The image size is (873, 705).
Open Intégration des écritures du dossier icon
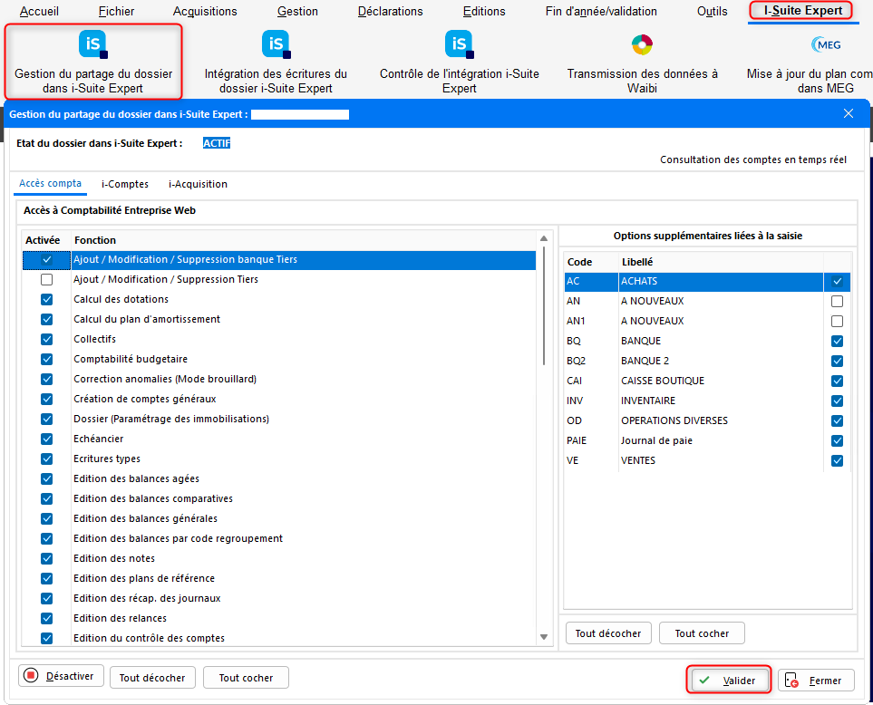pyautogui.click(x=276, y=44)
